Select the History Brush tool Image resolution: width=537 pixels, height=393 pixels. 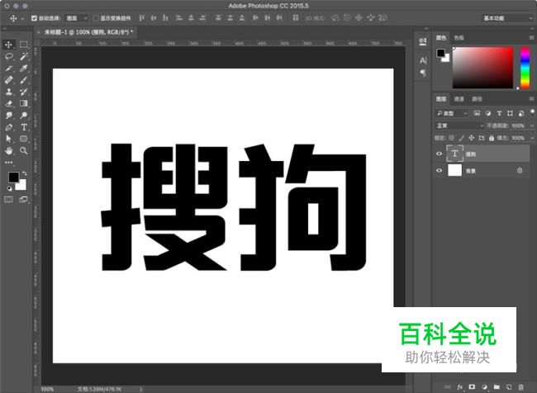tap(24, 92)
